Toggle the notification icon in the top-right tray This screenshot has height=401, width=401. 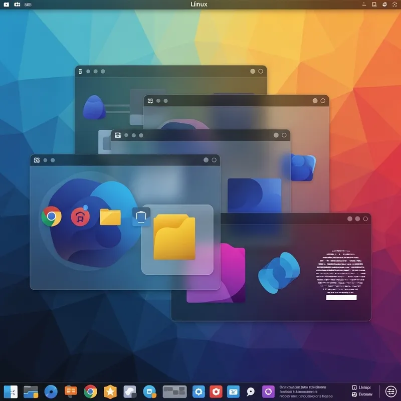click(x=384, y=5)
